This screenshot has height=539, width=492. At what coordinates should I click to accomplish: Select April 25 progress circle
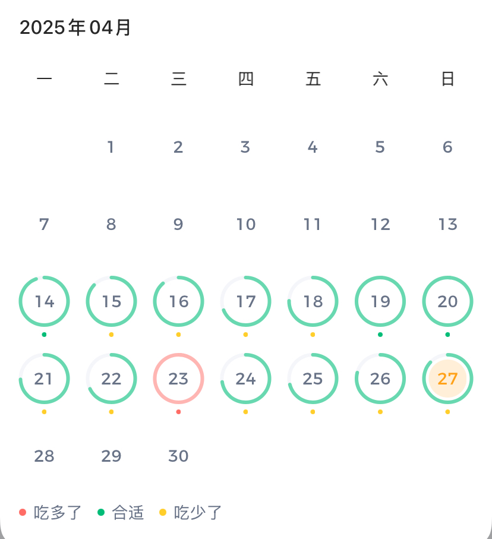click(x=313, y=379)
